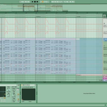Stop playback using the Stop button
107x107 pixels.
tap(35, 2)
